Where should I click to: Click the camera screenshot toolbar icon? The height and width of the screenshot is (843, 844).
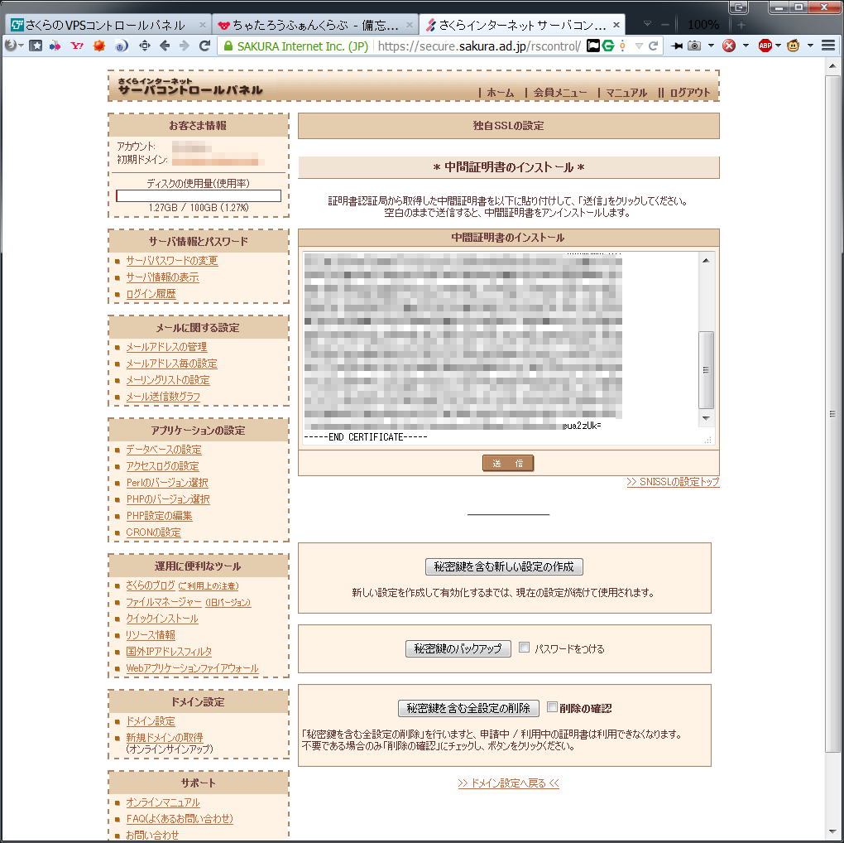[694, 46]
